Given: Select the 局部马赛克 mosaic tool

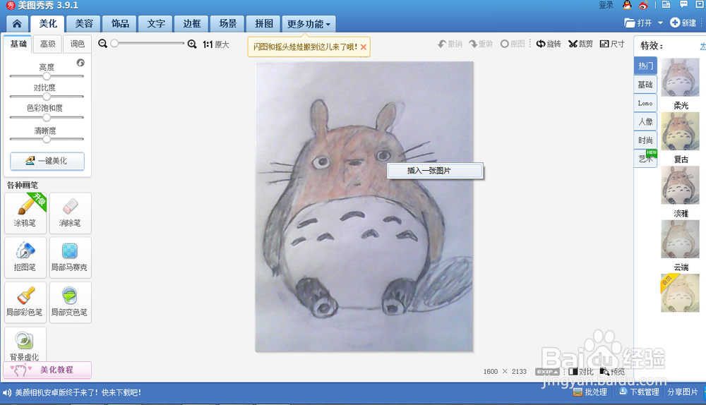Looking at the screenshot, I should 70,258.
